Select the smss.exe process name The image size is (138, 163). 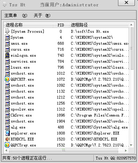tap(19, 44)
